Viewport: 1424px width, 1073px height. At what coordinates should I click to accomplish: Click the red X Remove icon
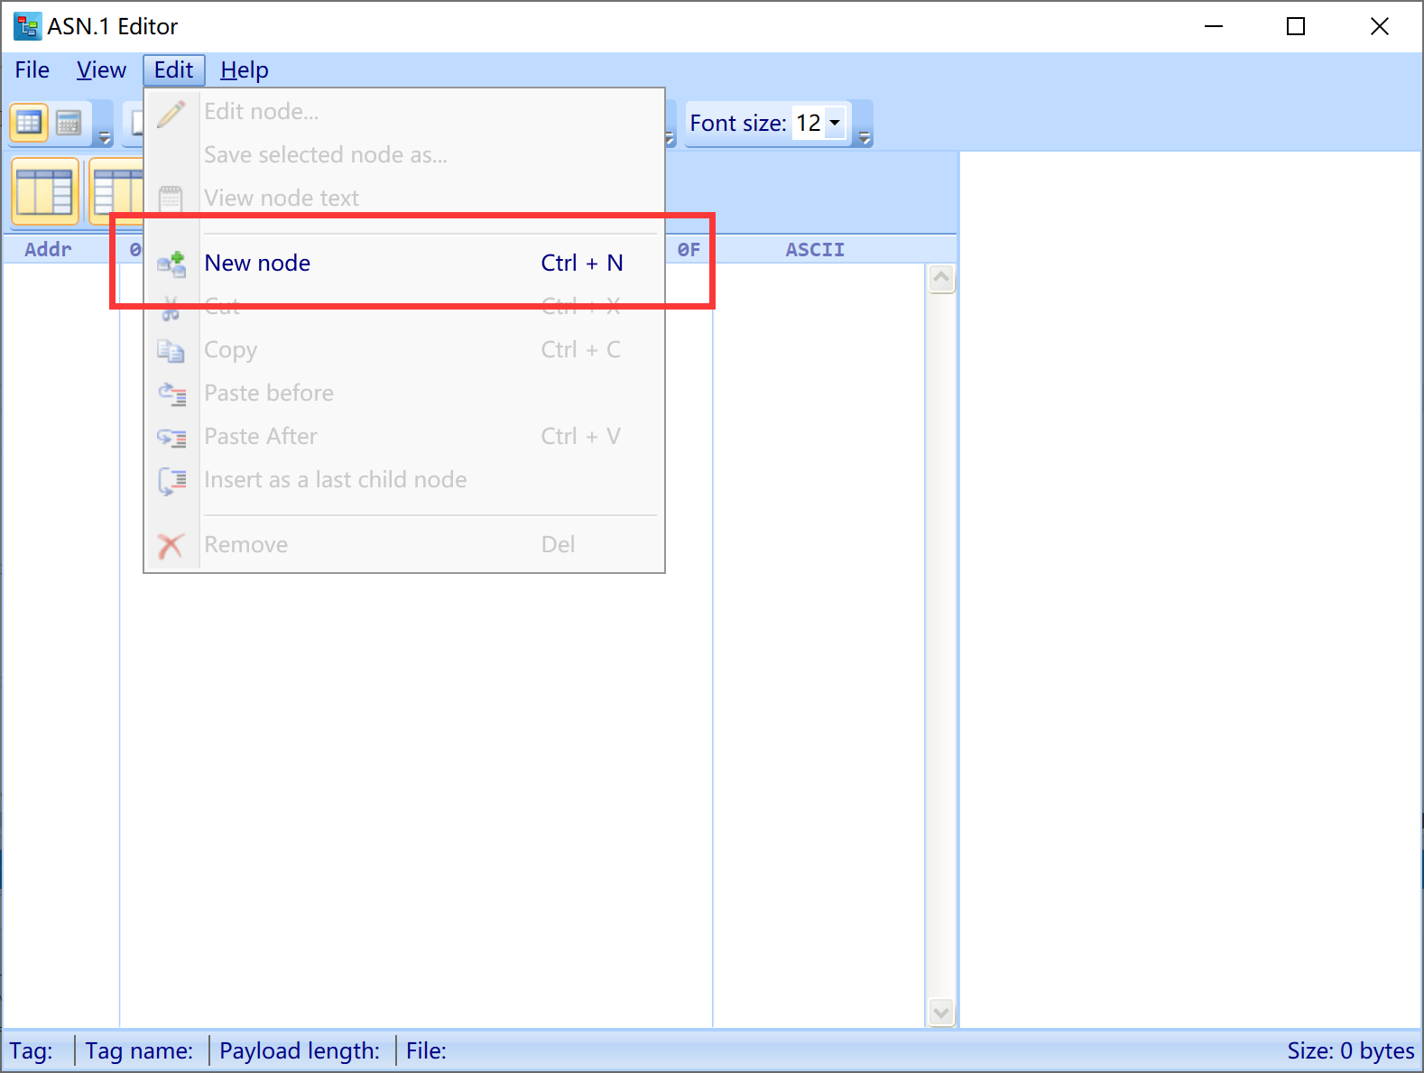(171, 545)
